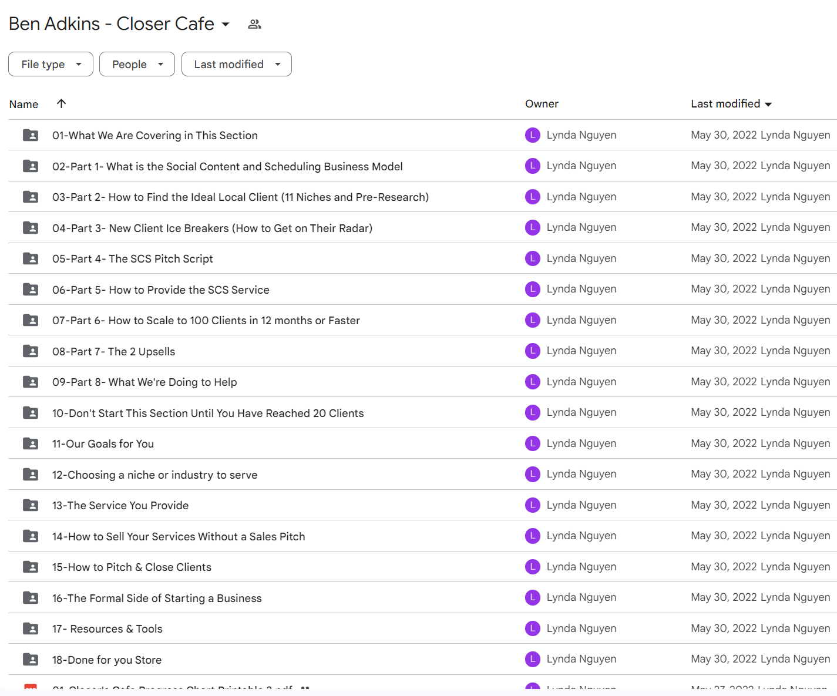Click shared folder icon for 09-Part 8 row
This screenshot has width=837, height=696.
point(31,382)
